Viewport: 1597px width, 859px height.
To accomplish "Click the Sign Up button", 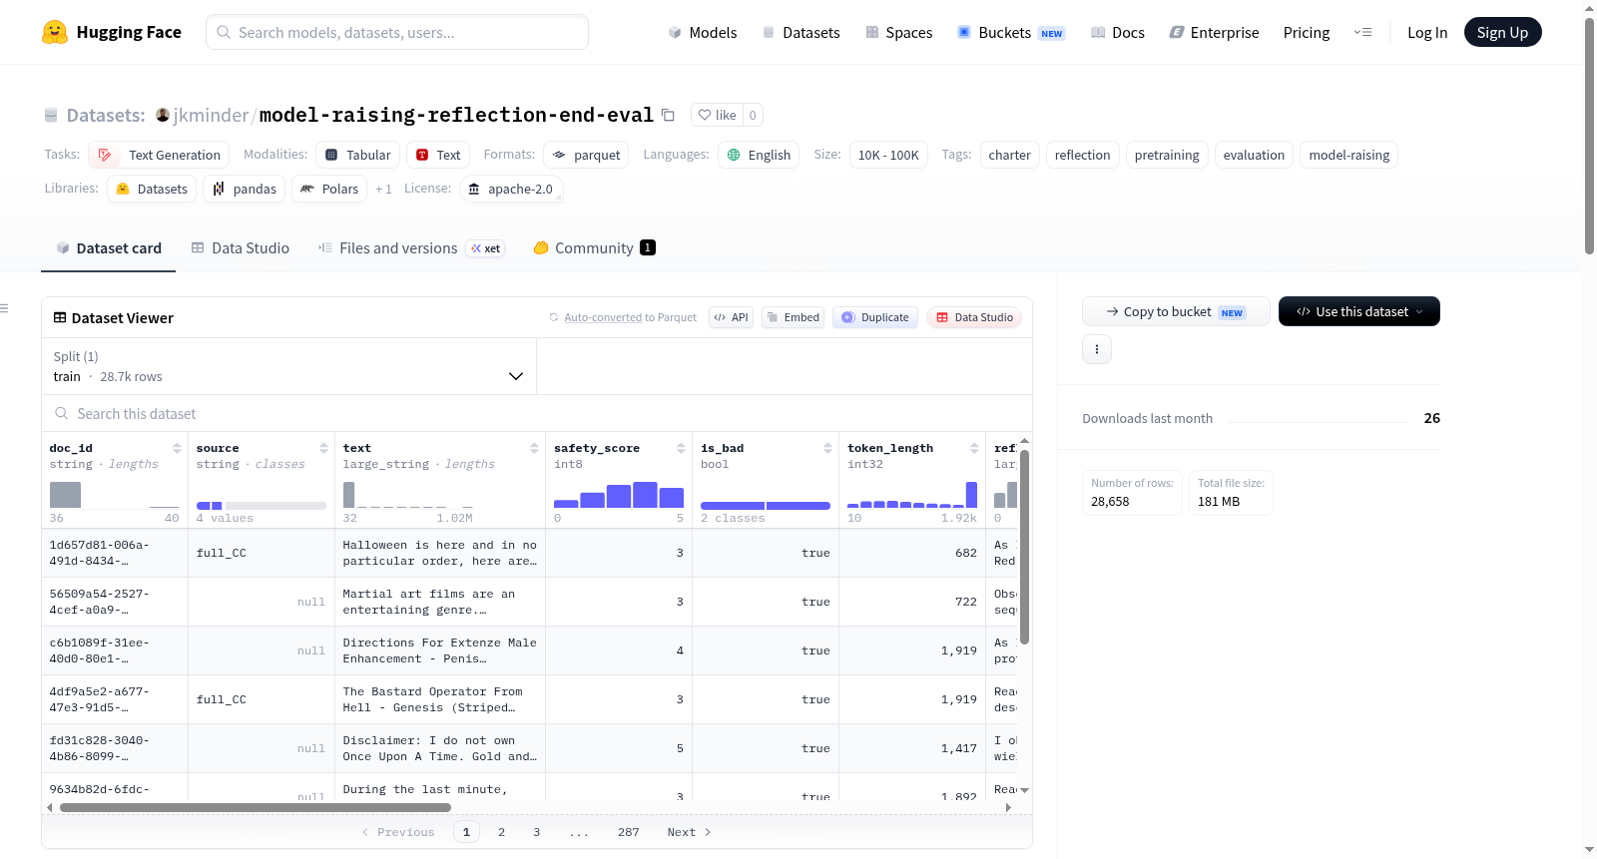I will (x=1502, y=32).
